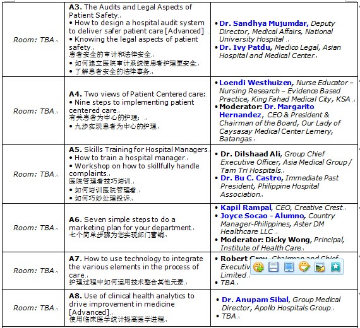Click Room: TBA in the A6 row
The width and height of the screenshot is (360, 328).
tap(33, 228)
